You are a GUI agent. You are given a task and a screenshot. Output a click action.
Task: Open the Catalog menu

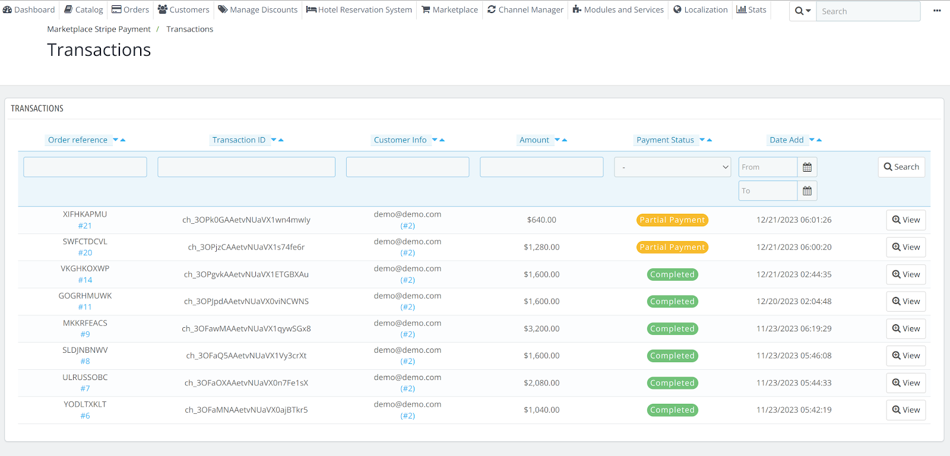84,9
